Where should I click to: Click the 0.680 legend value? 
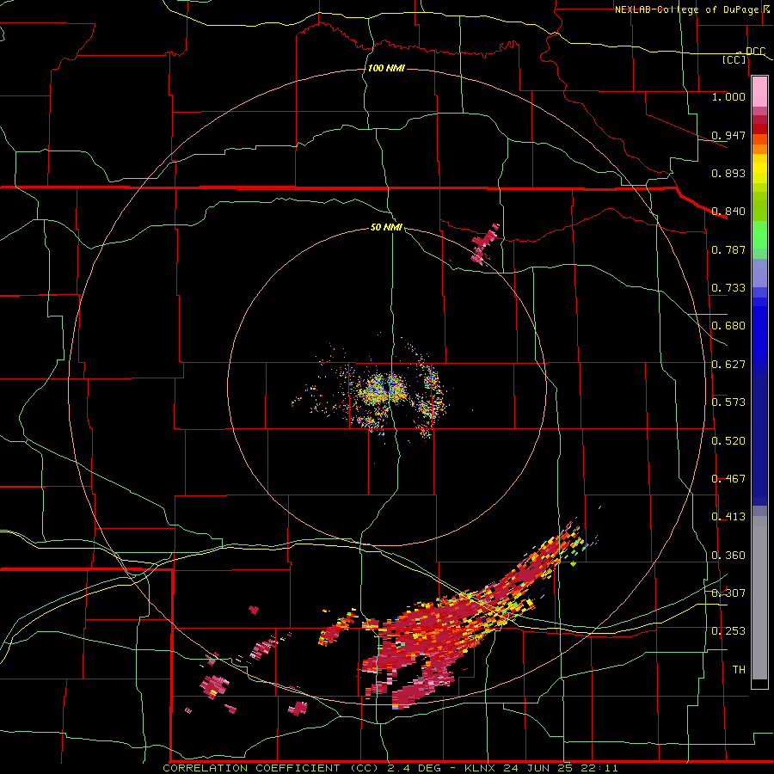coord(728,326)
